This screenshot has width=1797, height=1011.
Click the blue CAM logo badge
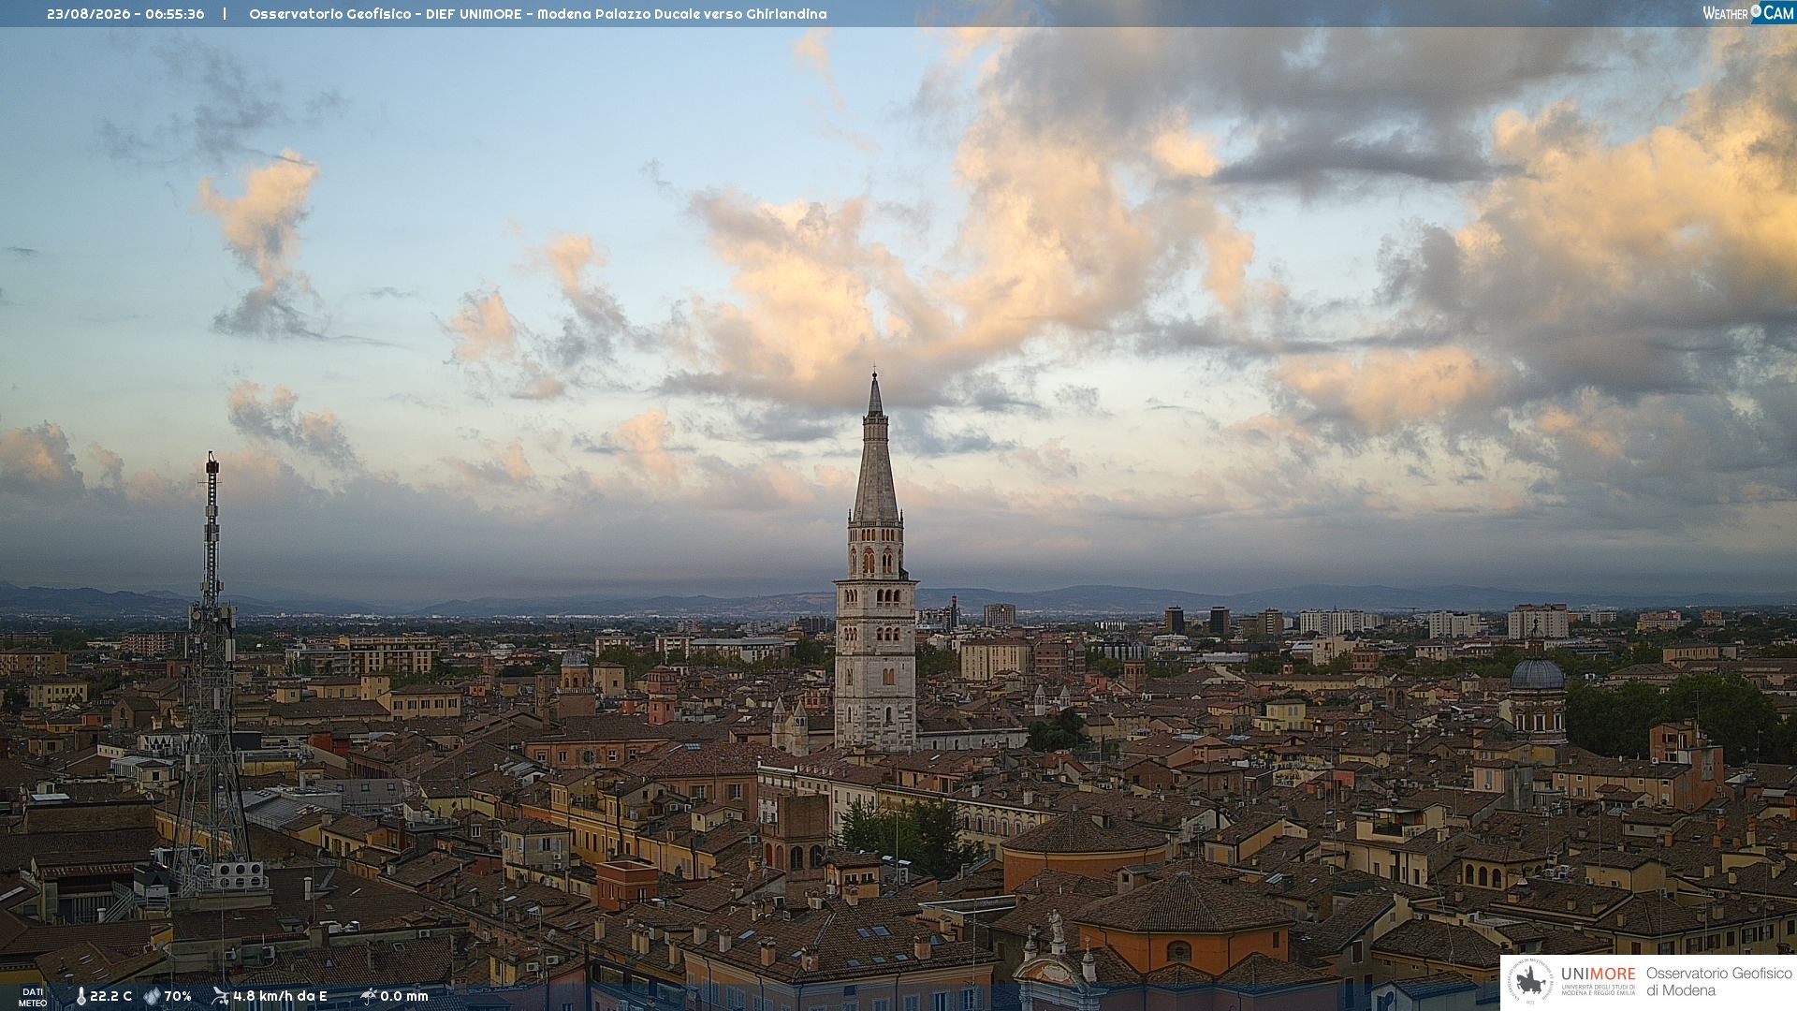[x=1773, y=12]
